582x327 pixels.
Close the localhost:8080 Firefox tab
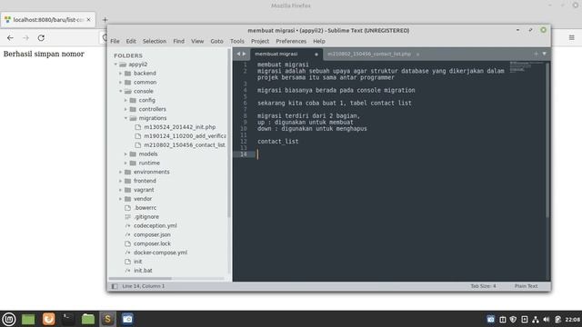(x=89, y=20)
